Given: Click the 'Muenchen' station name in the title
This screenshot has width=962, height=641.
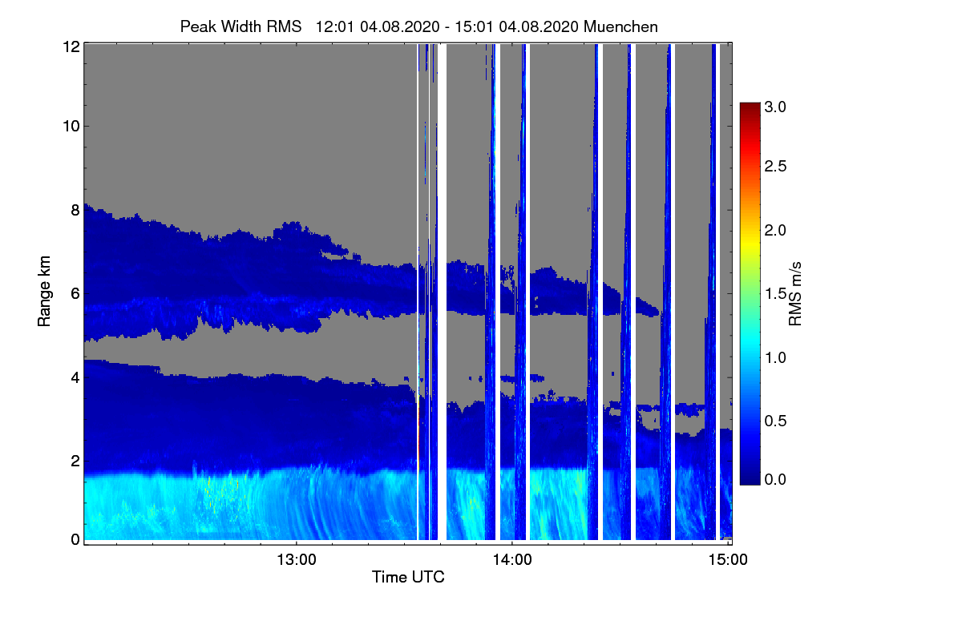Looking at the screenshot, I should pos(621,26).
